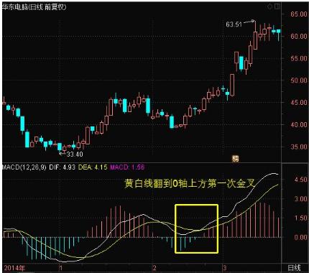Image resolution: width=309 pixels, height=273 pixels.
Task: Click 55.00 on the price axis
Action: [299, 58]
